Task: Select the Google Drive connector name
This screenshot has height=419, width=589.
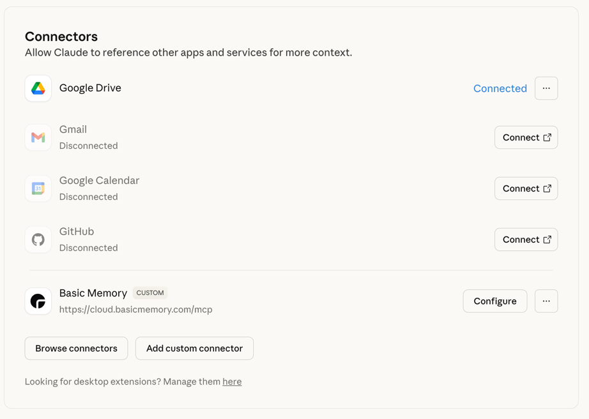Action: (90, 88)
